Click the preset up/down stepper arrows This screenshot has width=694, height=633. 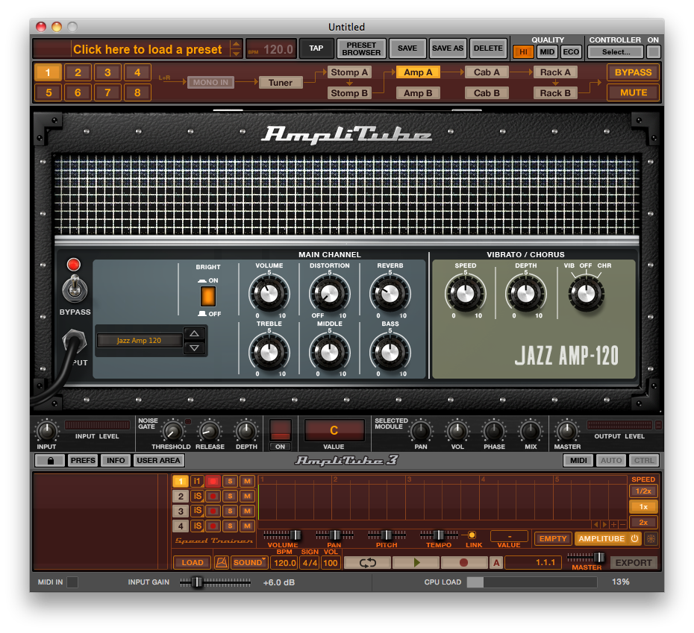(x=237, y=48)
